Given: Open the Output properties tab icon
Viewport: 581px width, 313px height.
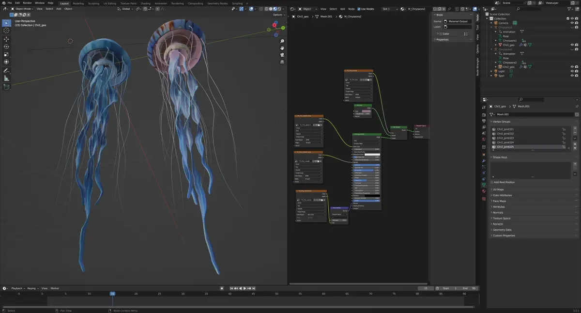Looking at the screenshot, I should click(484, 121).
